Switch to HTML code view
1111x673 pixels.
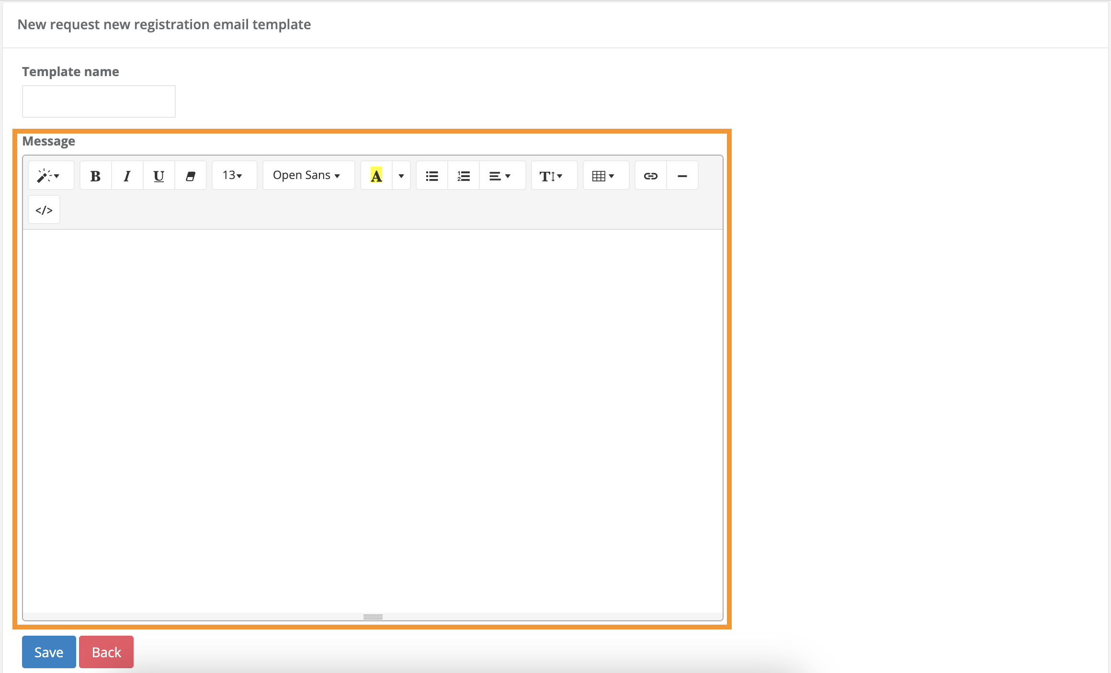point(44,209)
